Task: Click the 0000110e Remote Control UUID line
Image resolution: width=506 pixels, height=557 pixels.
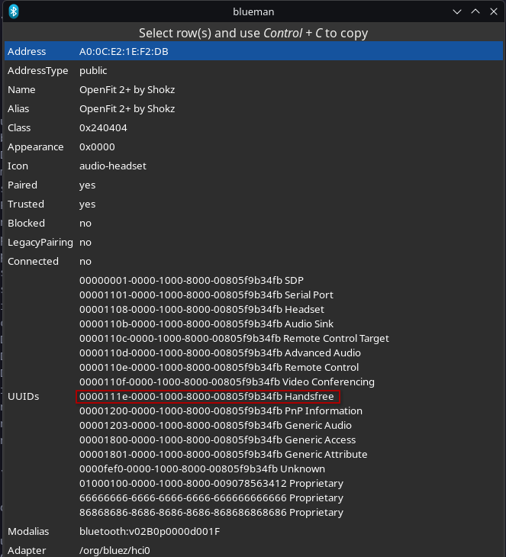Action: click(x=219, y=367)
